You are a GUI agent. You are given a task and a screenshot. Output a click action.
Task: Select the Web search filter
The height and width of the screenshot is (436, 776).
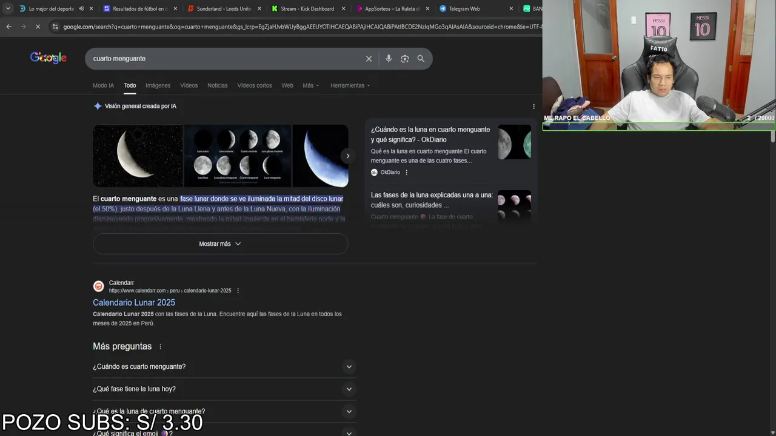pyautogui.click(x=287, y=85)
